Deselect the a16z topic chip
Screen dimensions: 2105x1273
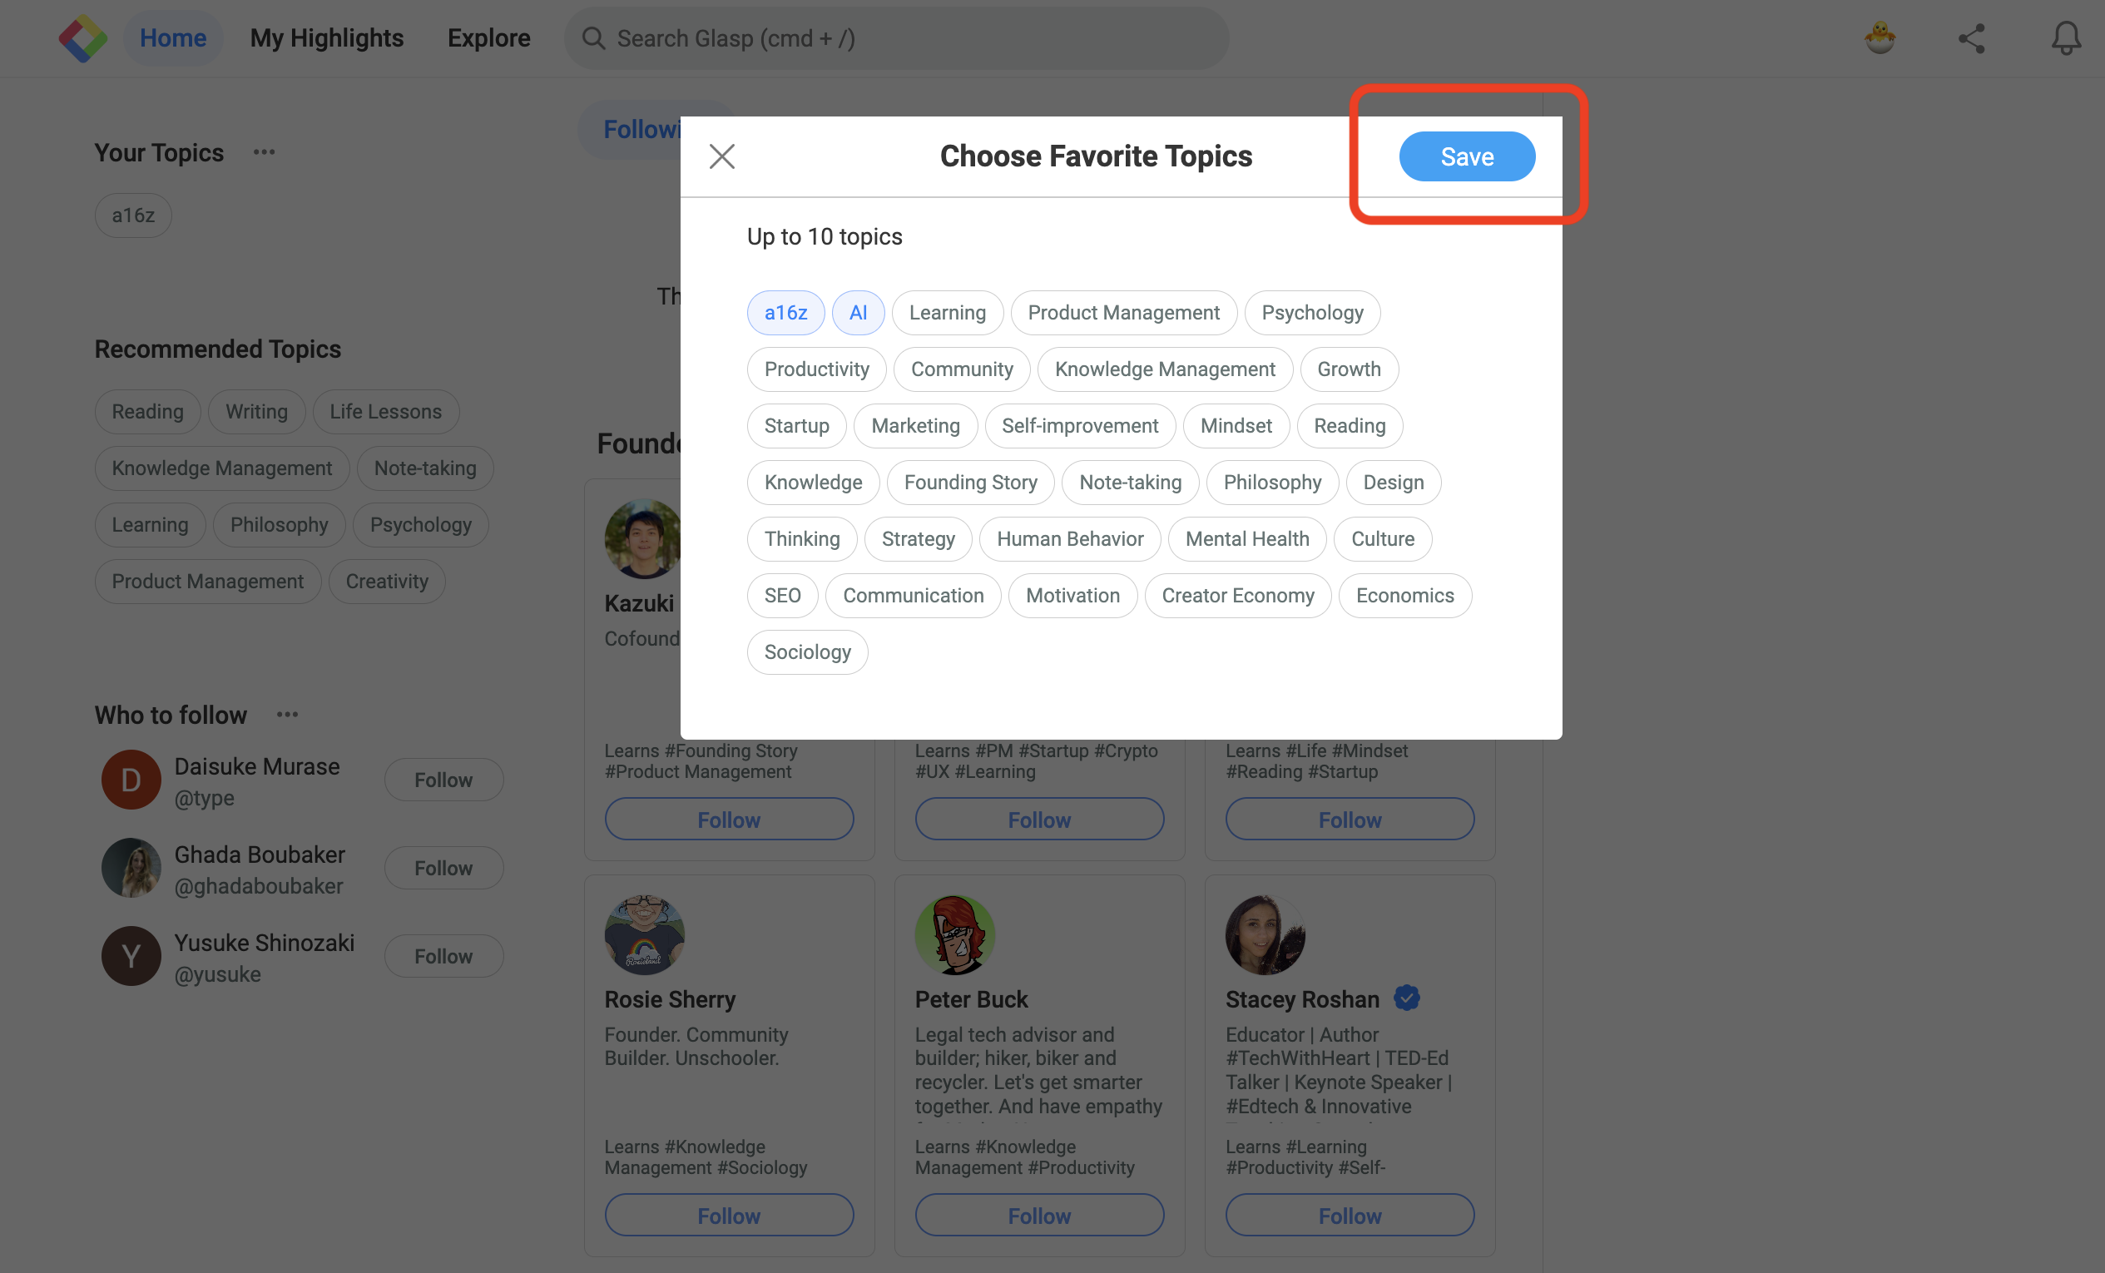[x=785, y=313]
